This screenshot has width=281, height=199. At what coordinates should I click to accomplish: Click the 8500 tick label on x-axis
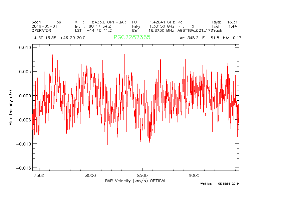(x=142, y=176)
